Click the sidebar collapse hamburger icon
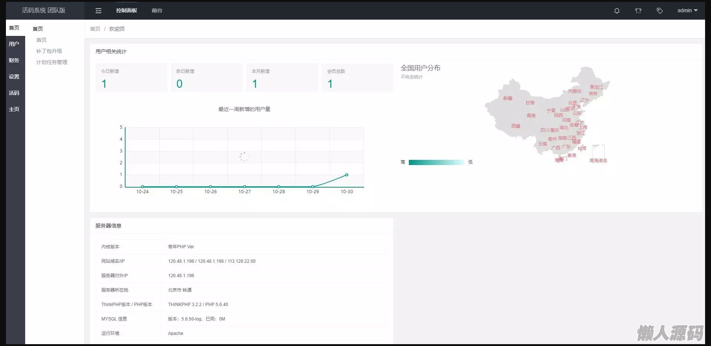711x346 pixels. click(x=99, y=11)
